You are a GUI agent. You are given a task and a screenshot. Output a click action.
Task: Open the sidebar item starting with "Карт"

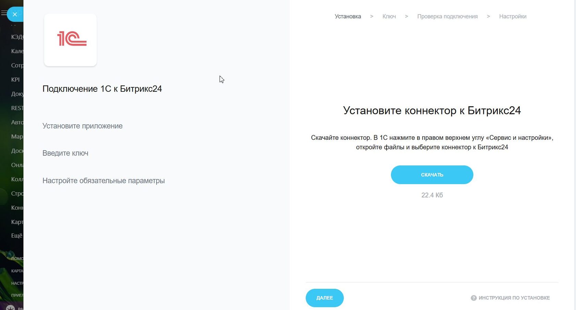17,222
